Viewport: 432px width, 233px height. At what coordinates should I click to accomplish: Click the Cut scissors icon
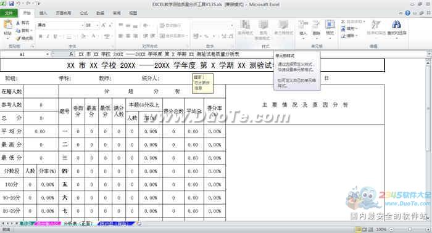18,23
